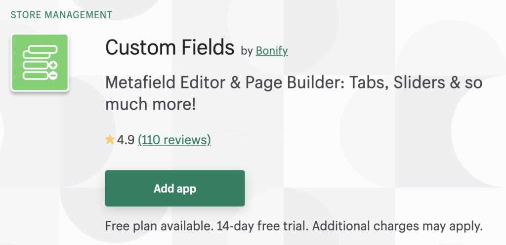Click the 4.9 rating score
The image size is (506, 245).
pyautogui.click(x=126, y=140)
